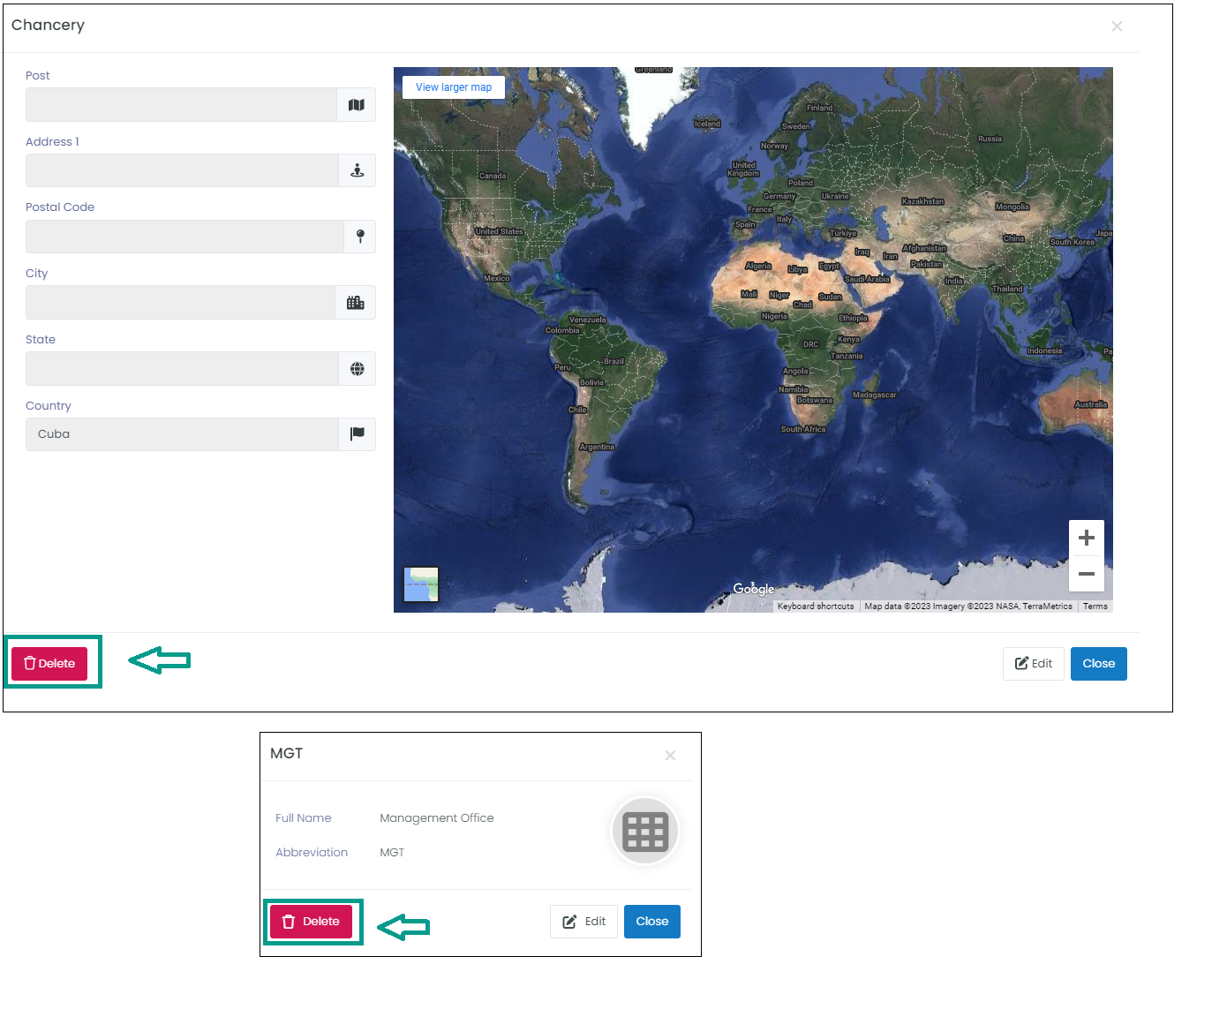
Task: Focus the Postal Code input field
Action: pyautogui.click(x=184, y=237)
